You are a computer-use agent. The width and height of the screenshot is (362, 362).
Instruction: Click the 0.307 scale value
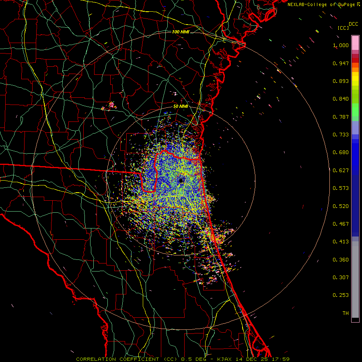(x=341, y=278)
